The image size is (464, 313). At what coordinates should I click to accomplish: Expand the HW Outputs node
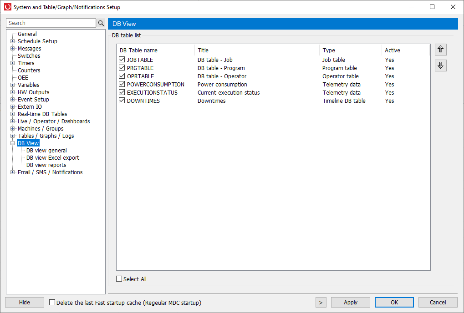[x=12, y=92]
